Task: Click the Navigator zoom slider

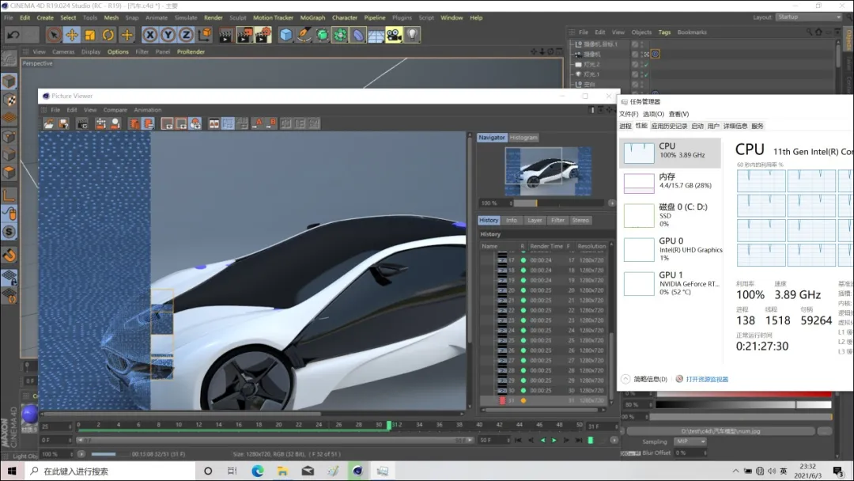Action: [x=558, y=203]
